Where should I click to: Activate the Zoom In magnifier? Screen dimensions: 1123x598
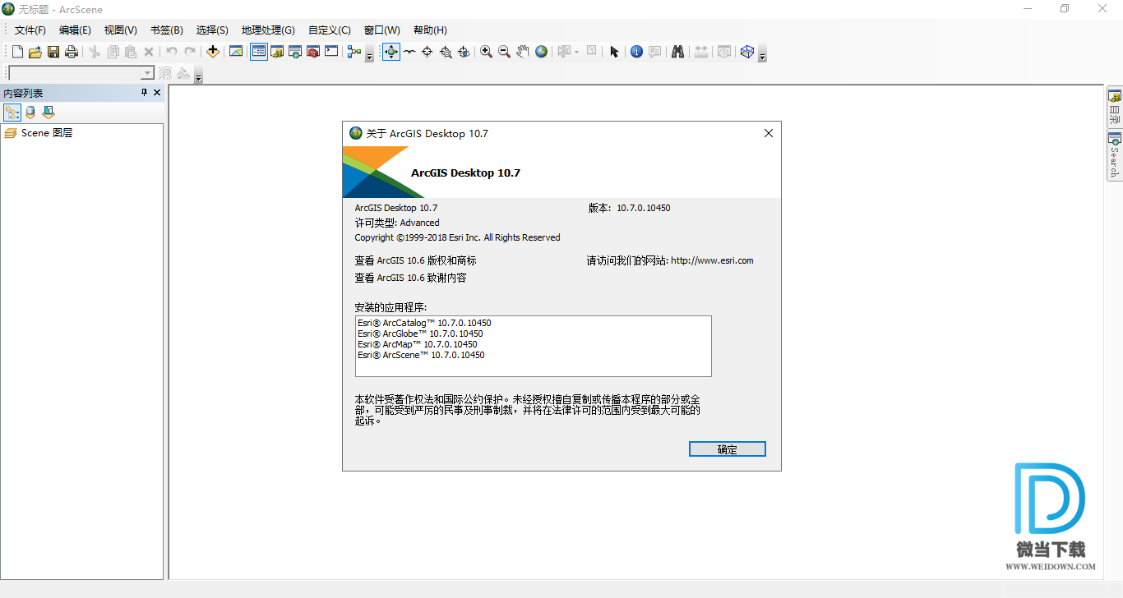[x=487, y=52]
